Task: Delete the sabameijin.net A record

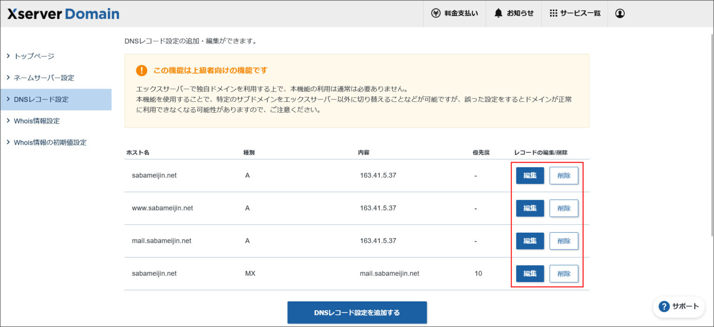Action: [x=564, y=175]
